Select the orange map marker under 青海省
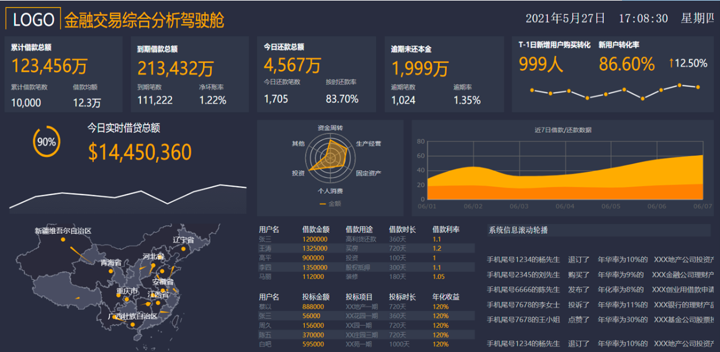The image size is (720, 352). 111,272
